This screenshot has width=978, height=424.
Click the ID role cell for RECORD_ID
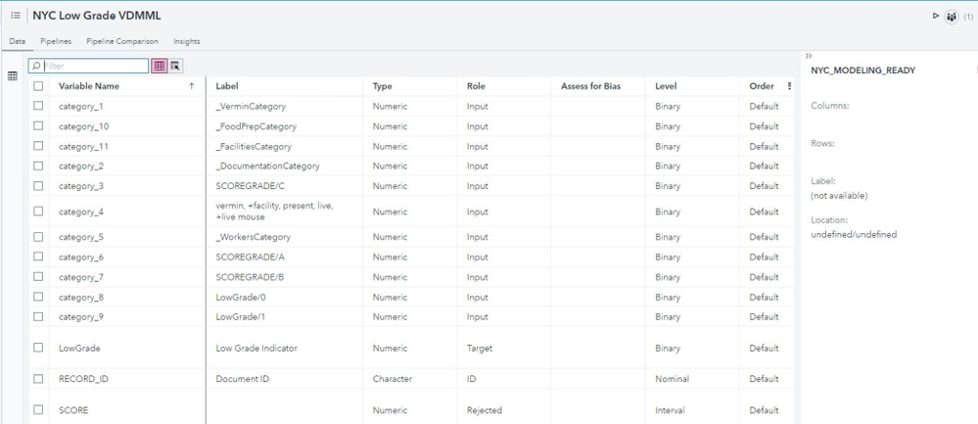471,379
